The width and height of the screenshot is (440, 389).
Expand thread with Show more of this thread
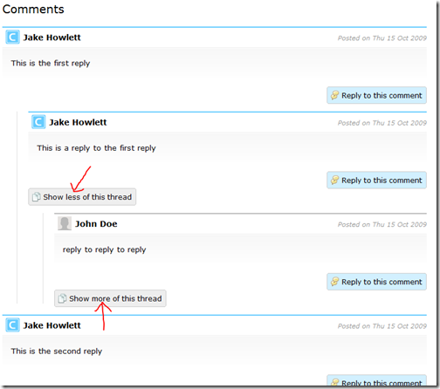point(110,298)
